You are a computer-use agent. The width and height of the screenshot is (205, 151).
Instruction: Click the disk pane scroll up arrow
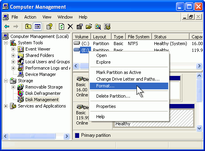(x=199, y=76)
